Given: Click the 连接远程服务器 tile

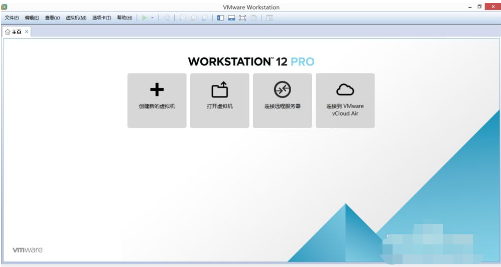Looking at the screenshot, I should [282, 100].
